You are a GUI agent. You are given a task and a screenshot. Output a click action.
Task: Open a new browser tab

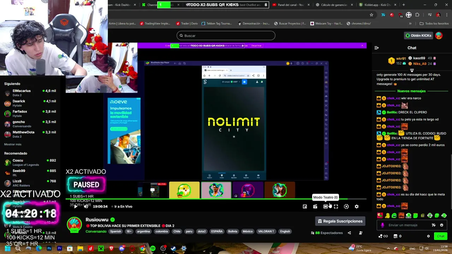[x=404, y=5]
